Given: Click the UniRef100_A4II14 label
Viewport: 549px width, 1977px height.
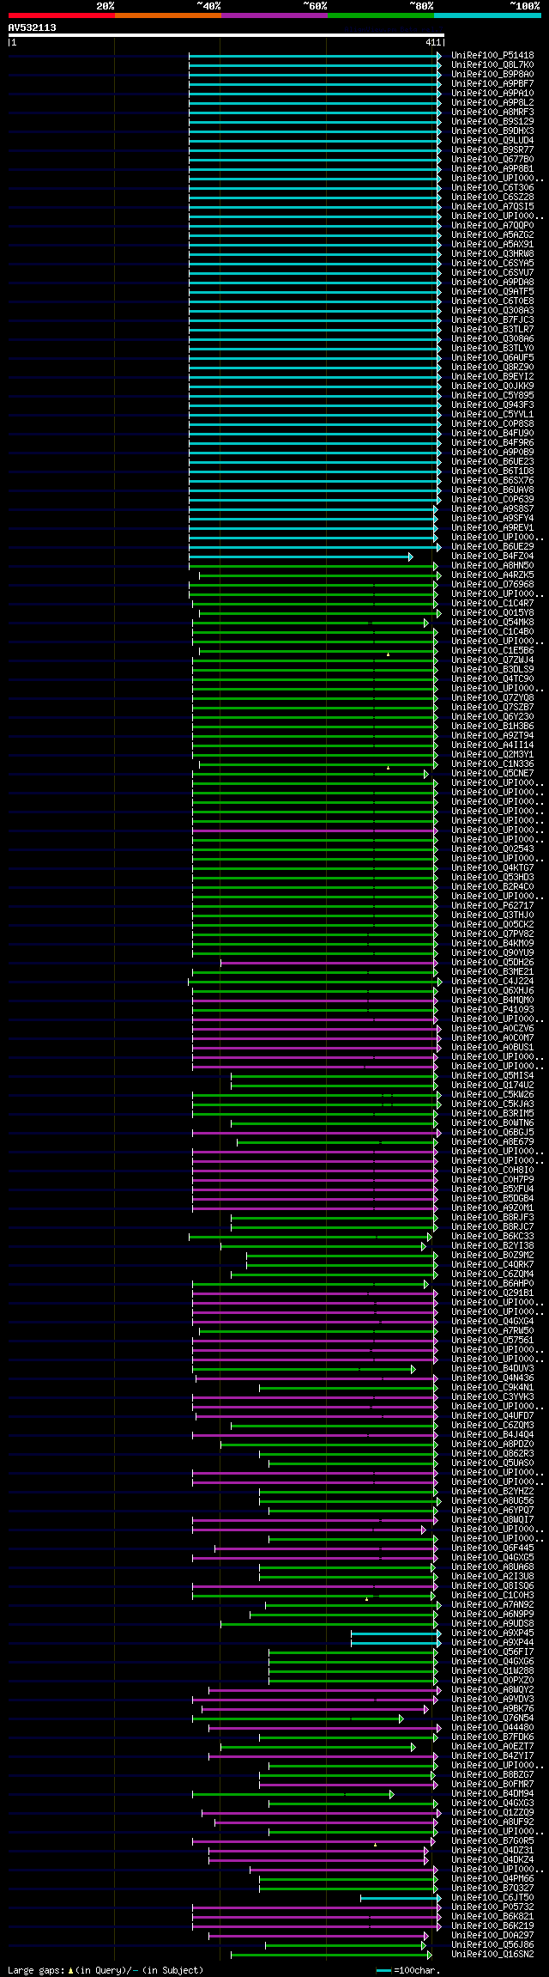Looking at the screenshot, I should pyautogui.click(x=492, y=745).
